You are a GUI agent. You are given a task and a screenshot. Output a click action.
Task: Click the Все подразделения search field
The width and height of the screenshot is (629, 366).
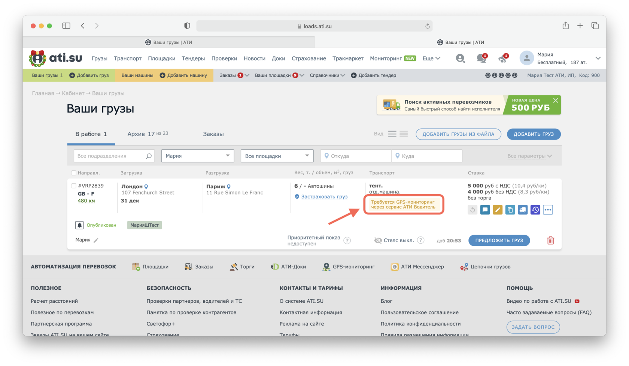(114, 156)
